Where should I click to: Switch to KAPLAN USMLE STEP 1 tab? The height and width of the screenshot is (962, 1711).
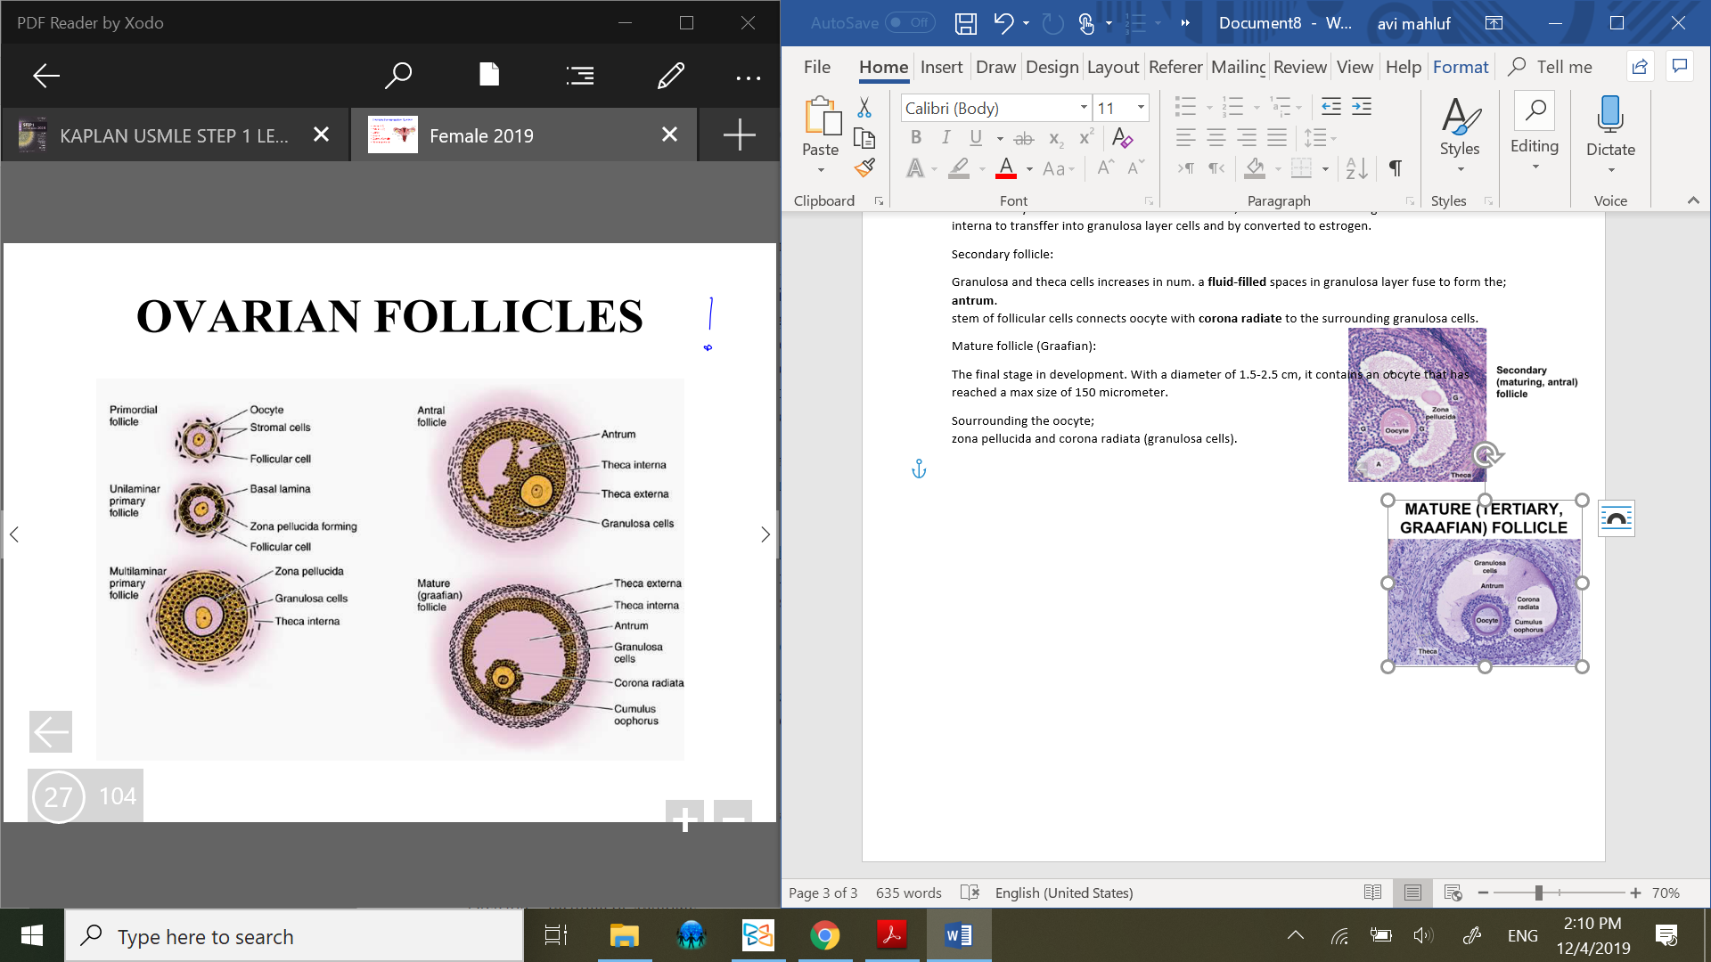(x=174, y=135)
